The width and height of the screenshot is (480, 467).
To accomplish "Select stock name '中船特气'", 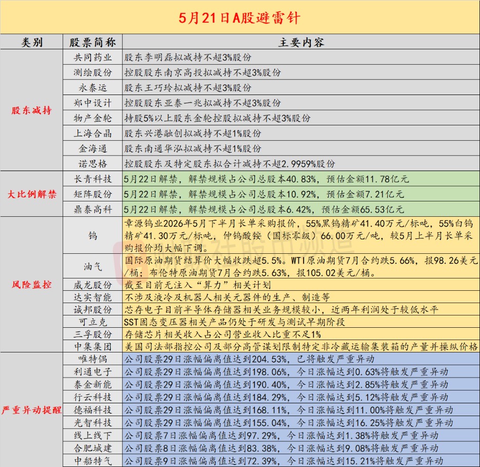I will click(92, 460).
